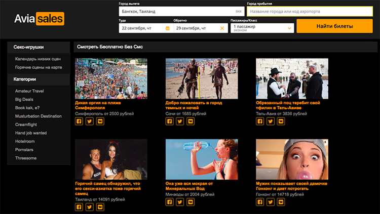
Task: Share Тель-Авив deal on Twitter
Action: pyautogui.click(x=271, y=121)
